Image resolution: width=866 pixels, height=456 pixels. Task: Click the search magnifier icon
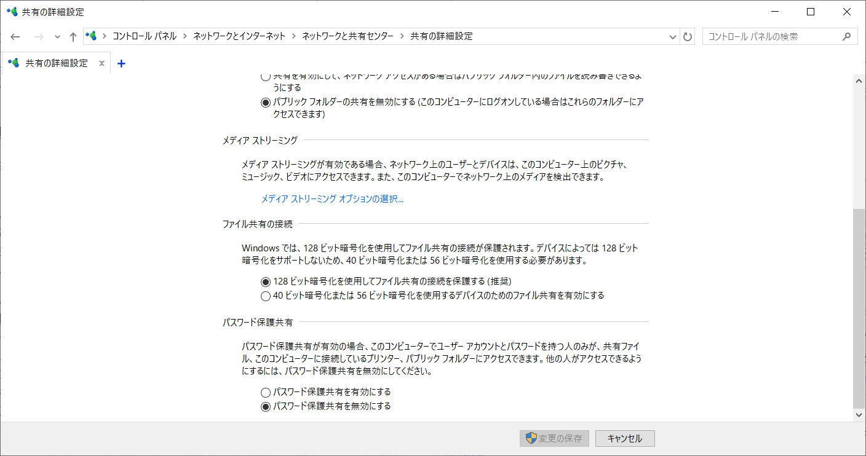pyautogui.click(x=847, y=36)
